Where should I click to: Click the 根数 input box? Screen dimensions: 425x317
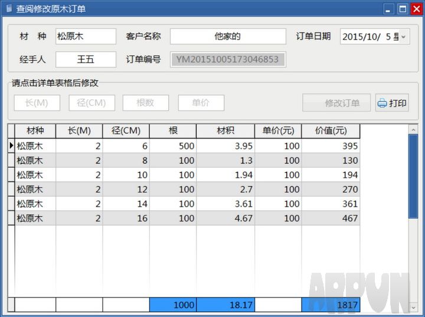tap(145, 103)
